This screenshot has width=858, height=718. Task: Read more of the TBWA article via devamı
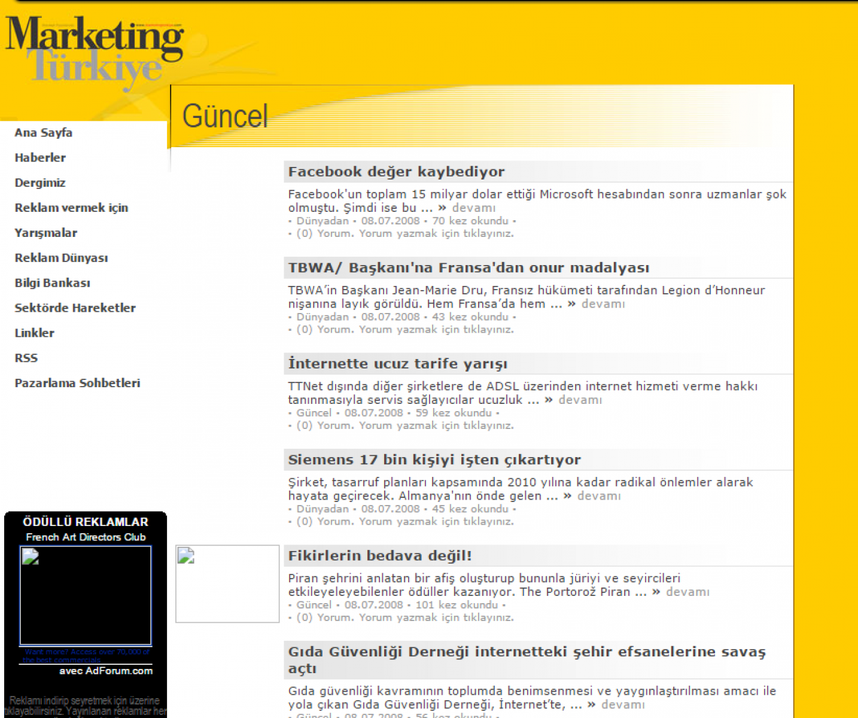(x=603, y=304)
